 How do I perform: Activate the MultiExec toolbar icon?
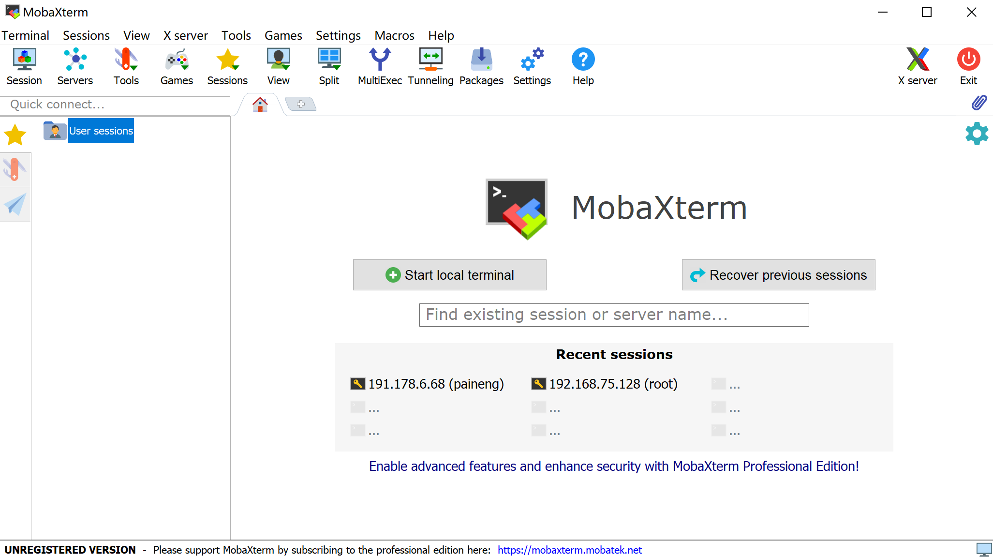click(x=380, y=67)
